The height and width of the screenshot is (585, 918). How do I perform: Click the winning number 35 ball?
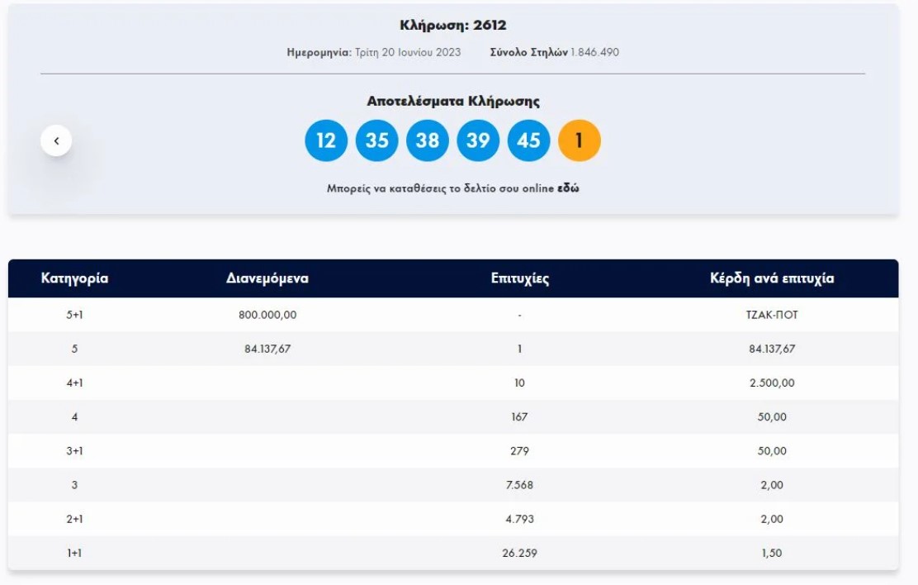click(377, 140)
